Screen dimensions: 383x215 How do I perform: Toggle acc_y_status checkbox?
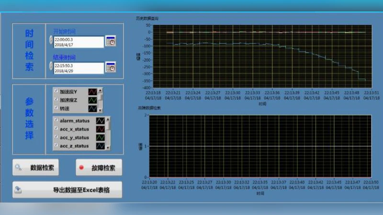click(x=56, y=137)
